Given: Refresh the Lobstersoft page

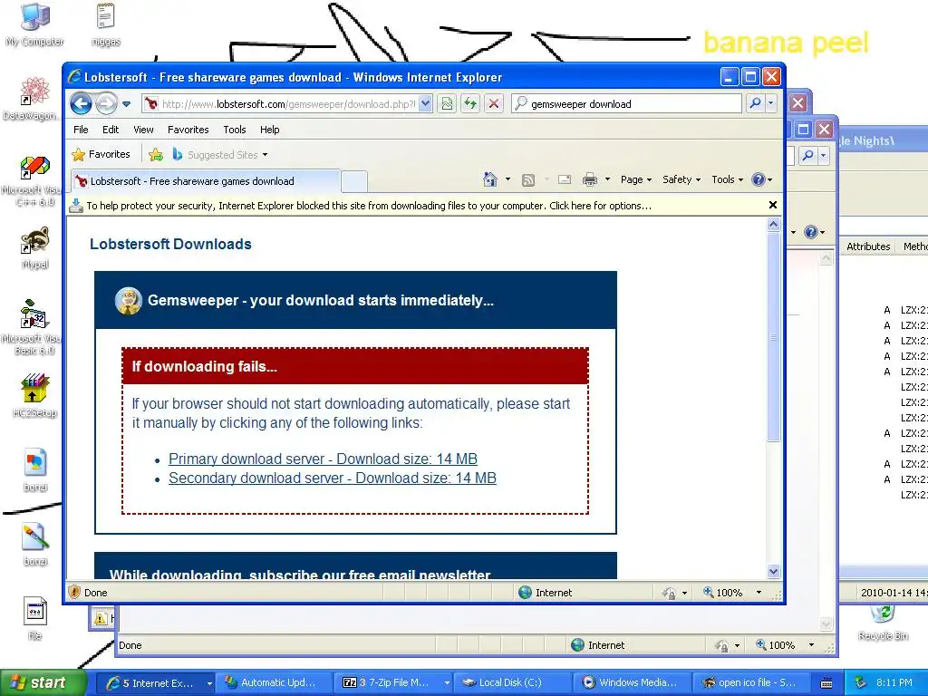Looking at the screenshot, I should [x=470, y=104].
